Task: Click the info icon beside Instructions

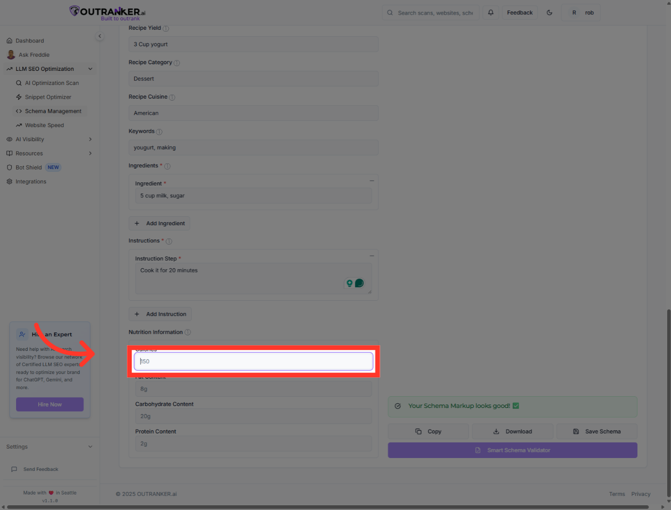Action: tap(169, 241)
